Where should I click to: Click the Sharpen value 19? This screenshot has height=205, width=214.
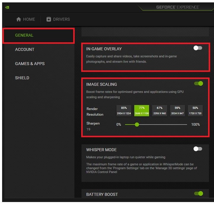coord(88,129)
